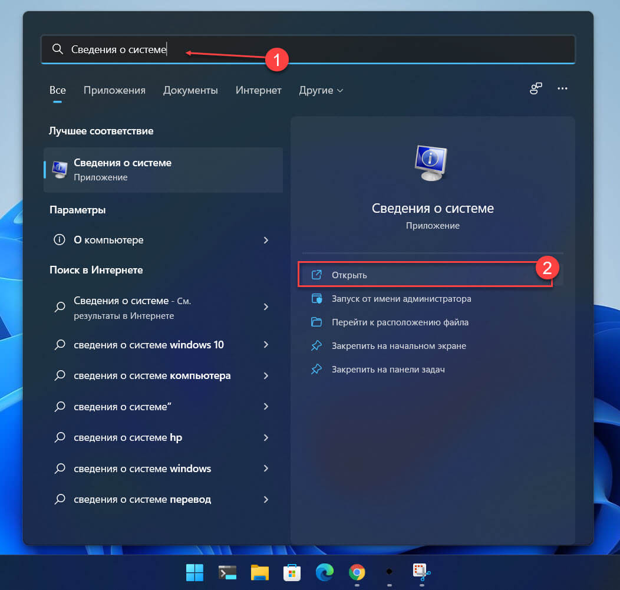Click the folder icon for file location
The width and height of the screenshot is (620, 590).
click(x=316, y=322)
